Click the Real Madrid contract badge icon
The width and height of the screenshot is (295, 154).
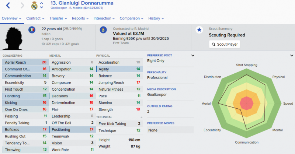[103, 30]
